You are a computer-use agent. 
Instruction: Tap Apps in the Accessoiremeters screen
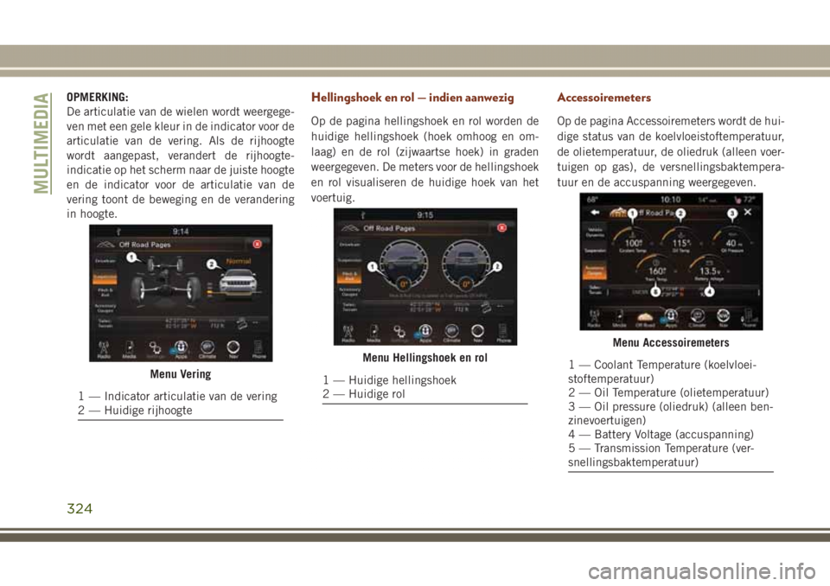coord(671,318)
